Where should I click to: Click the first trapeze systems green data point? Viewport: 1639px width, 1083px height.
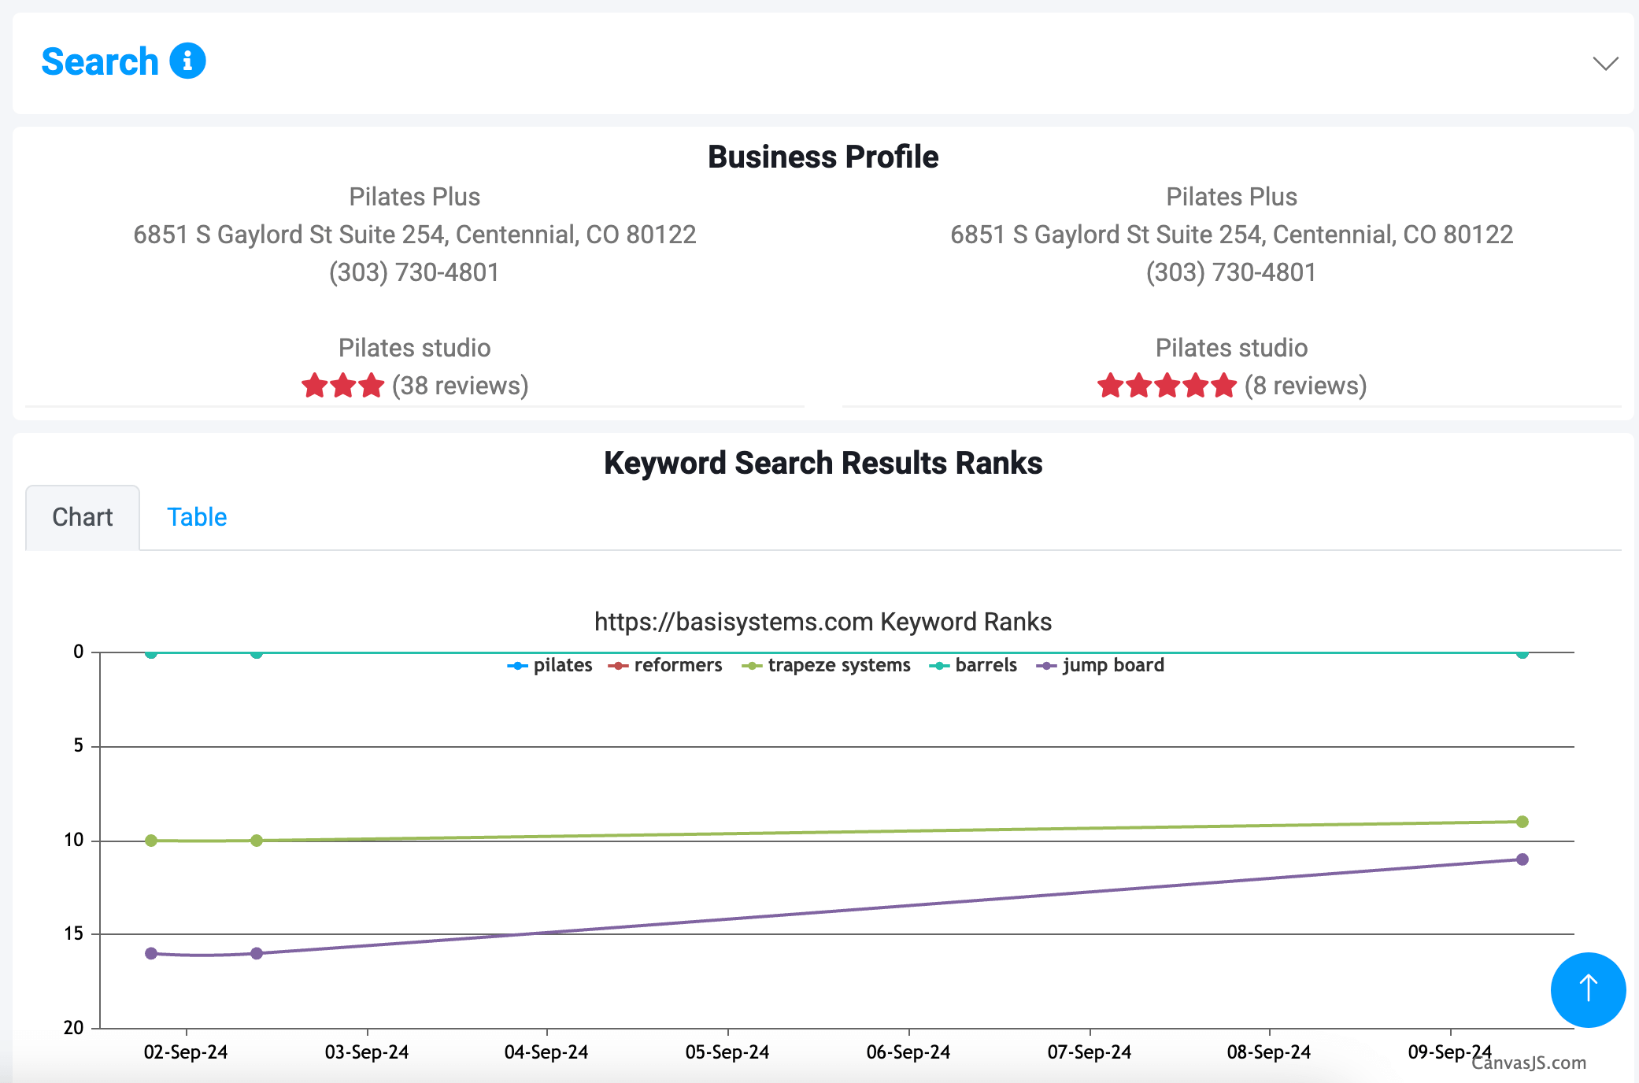point(151,841)
